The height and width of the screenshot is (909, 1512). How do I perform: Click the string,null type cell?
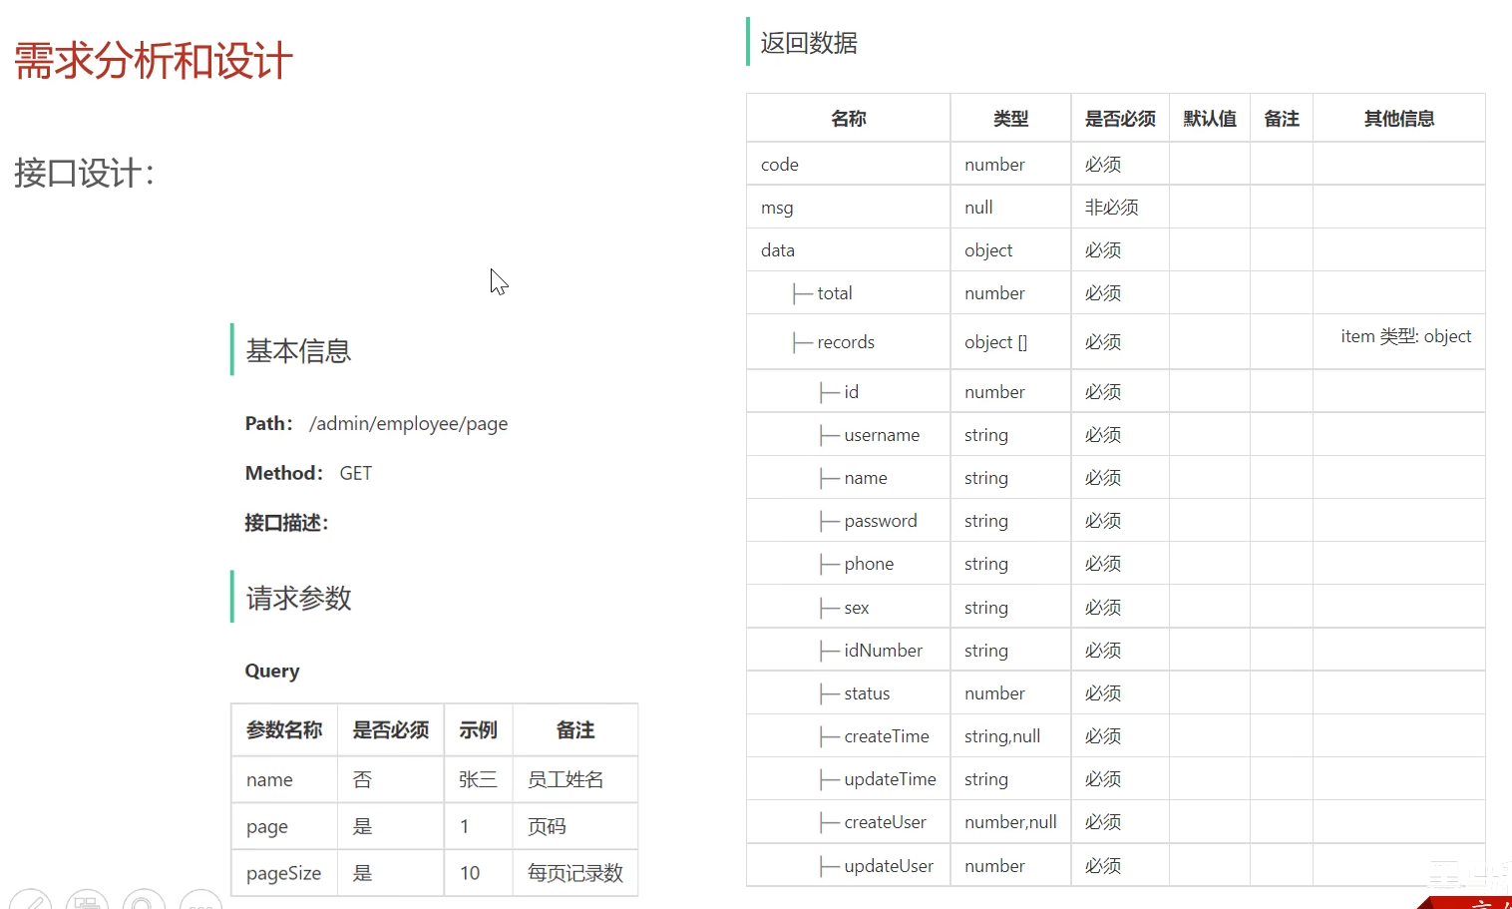tap(1010, 736)
